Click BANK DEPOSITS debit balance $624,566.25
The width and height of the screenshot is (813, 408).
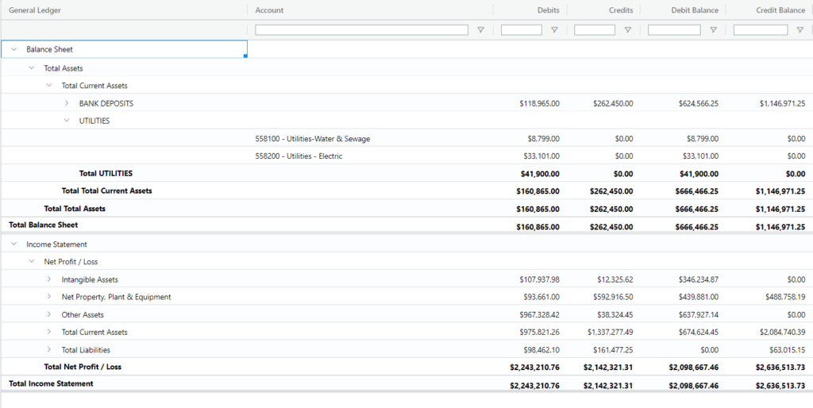coord(699,104)
